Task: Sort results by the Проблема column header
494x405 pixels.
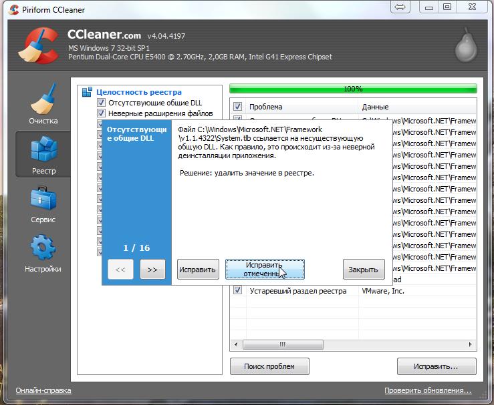Action: (301, 107)
